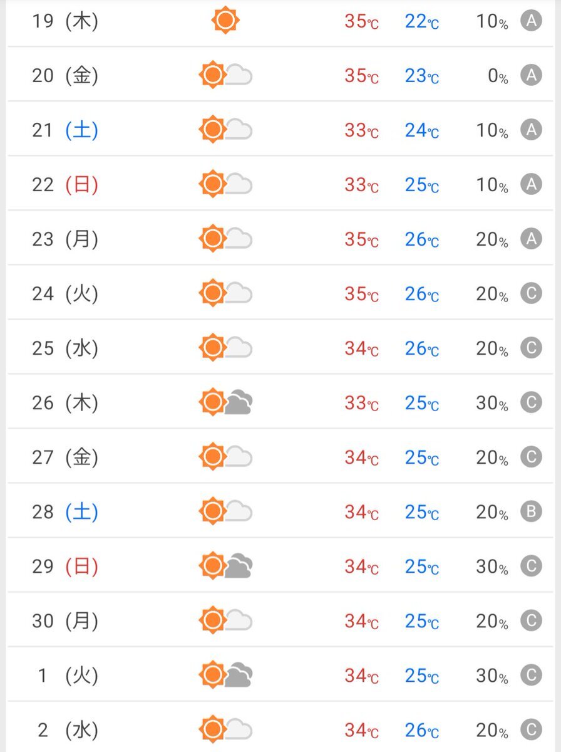Click the 29 (日) date label

point(65,567)
